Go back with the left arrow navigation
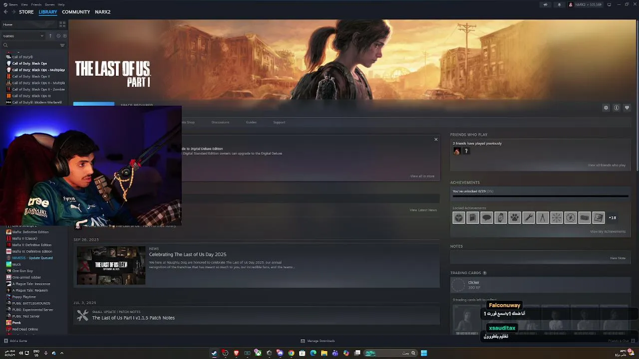639x359 pixels. (6, 12)
